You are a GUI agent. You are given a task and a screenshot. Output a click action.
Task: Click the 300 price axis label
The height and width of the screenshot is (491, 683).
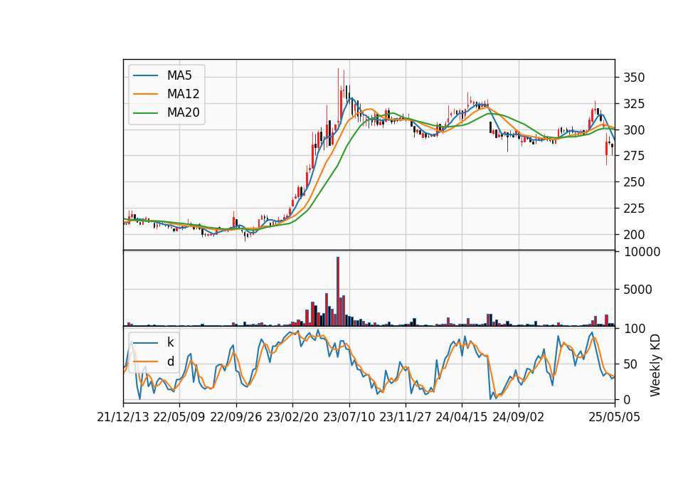click(634, 130)
